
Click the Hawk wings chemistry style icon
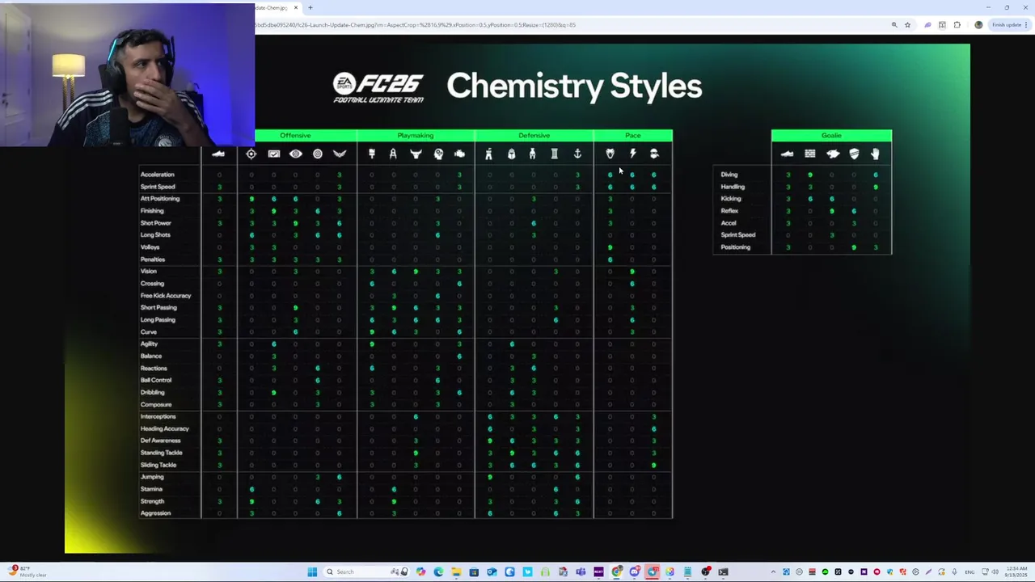[x=340, y=154]
